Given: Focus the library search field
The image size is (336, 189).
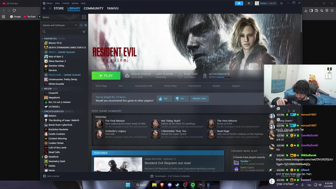Looking at the screenshot, I should pyautogui.click(x=62, y=32).
